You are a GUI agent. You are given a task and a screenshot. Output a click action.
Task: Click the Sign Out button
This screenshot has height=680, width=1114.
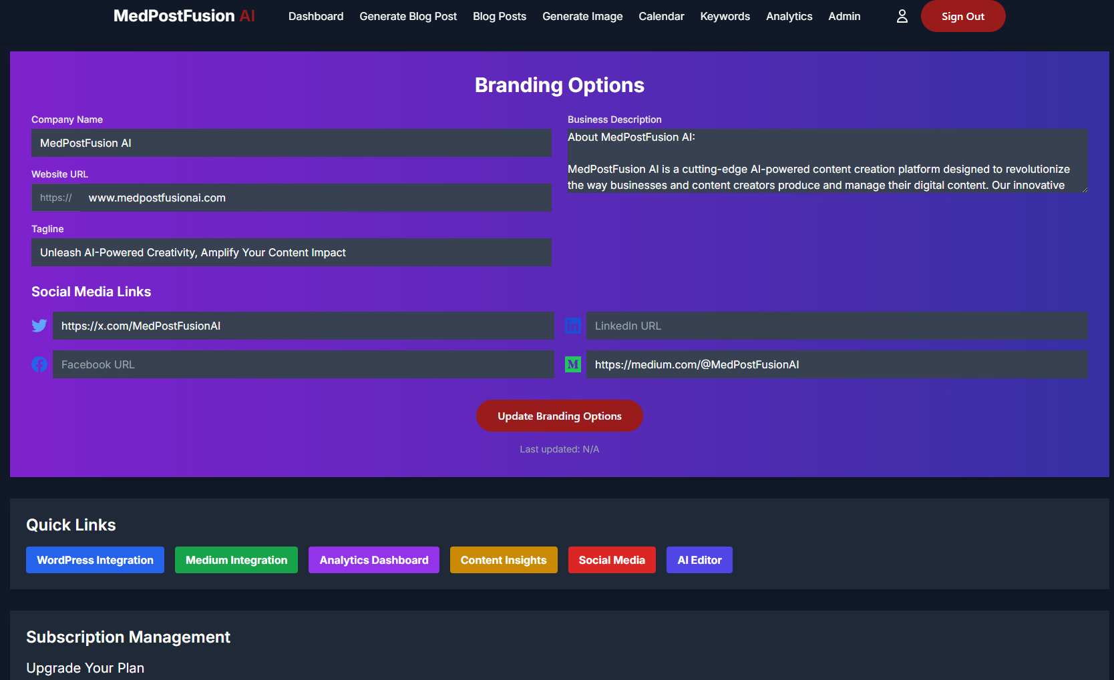tap(963, 16)
